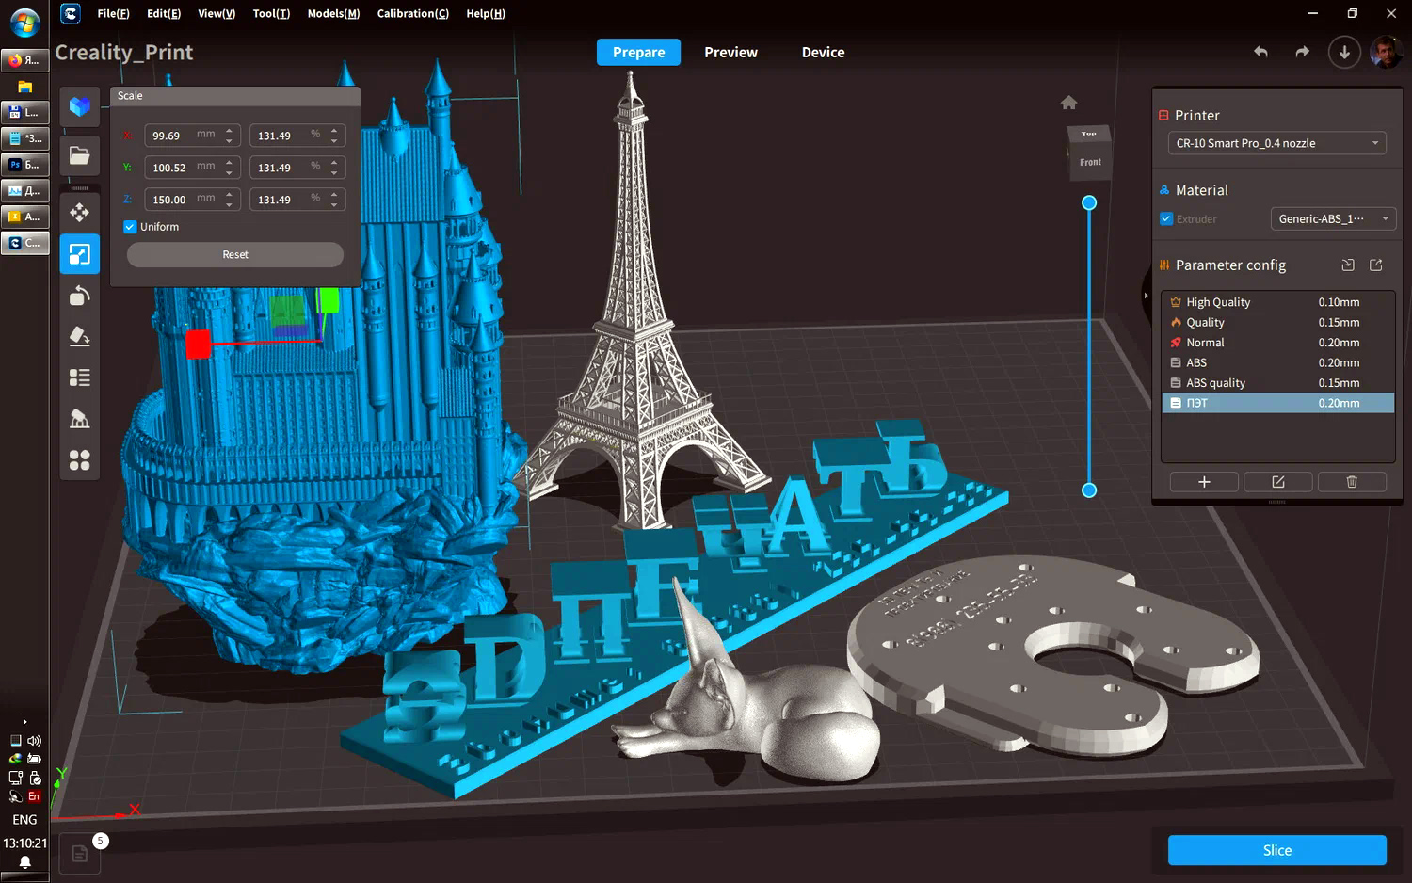The height and width of the screenshot is (883, 1412).
Task: Click the export parameter config icon
Action: click(1376, 265)
